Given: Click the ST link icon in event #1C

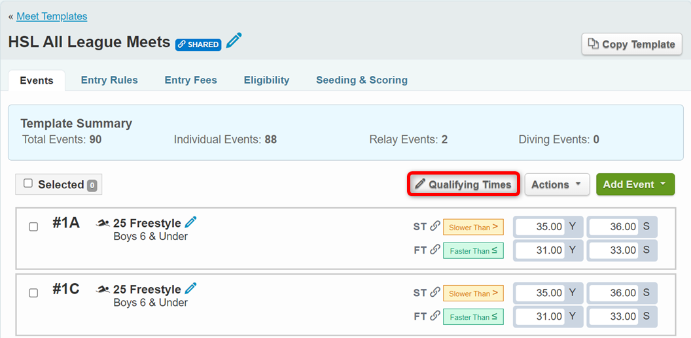Looking at the screenshot, I should coord(434,293).
